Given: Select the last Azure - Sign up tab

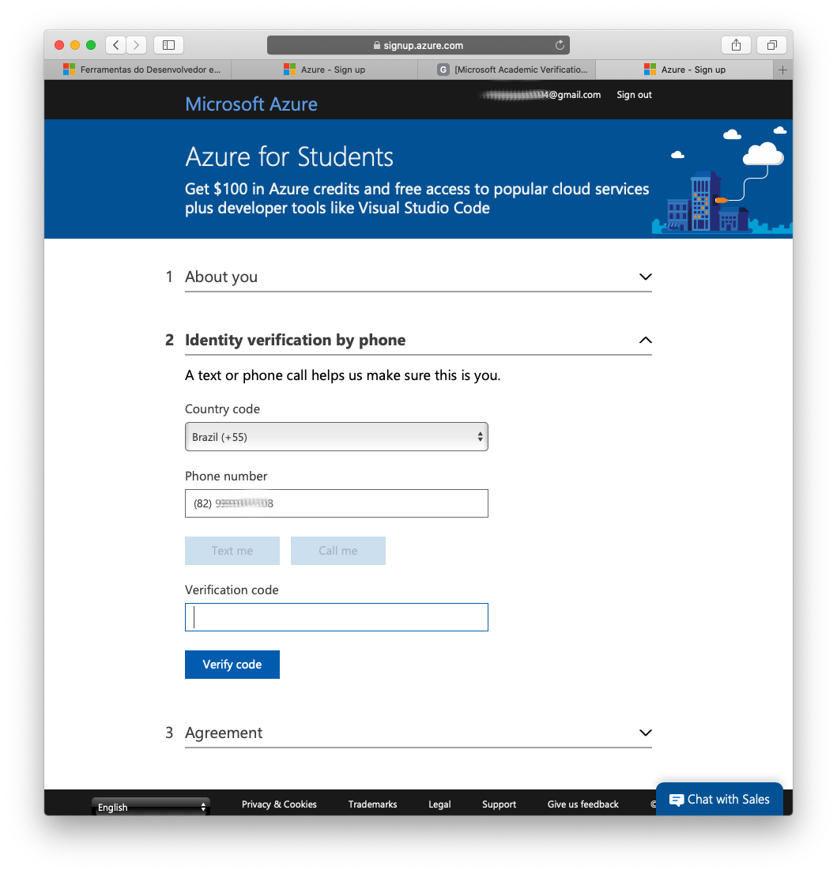Looking at the screenshot, I should 684,70.
